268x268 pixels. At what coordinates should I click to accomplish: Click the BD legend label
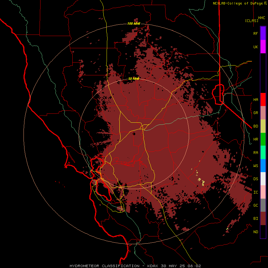click(255, 126)
